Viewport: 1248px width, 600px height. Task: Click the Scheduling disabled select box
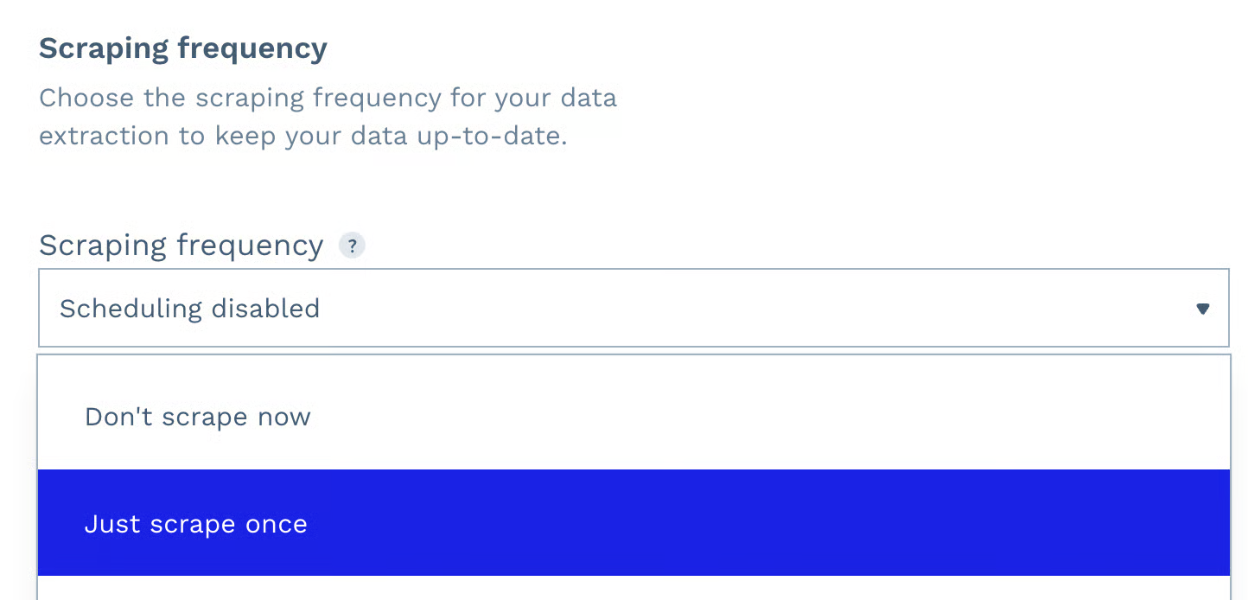(605, 309)
